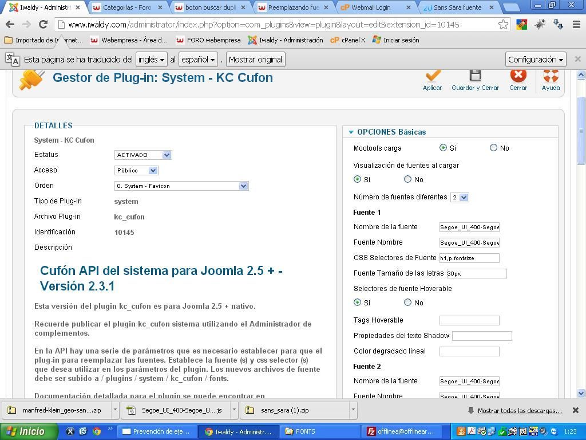This screenshot has height=440, width=586.
Task: Open the sans_sara (1).zip download
Action: click(295, 410)
